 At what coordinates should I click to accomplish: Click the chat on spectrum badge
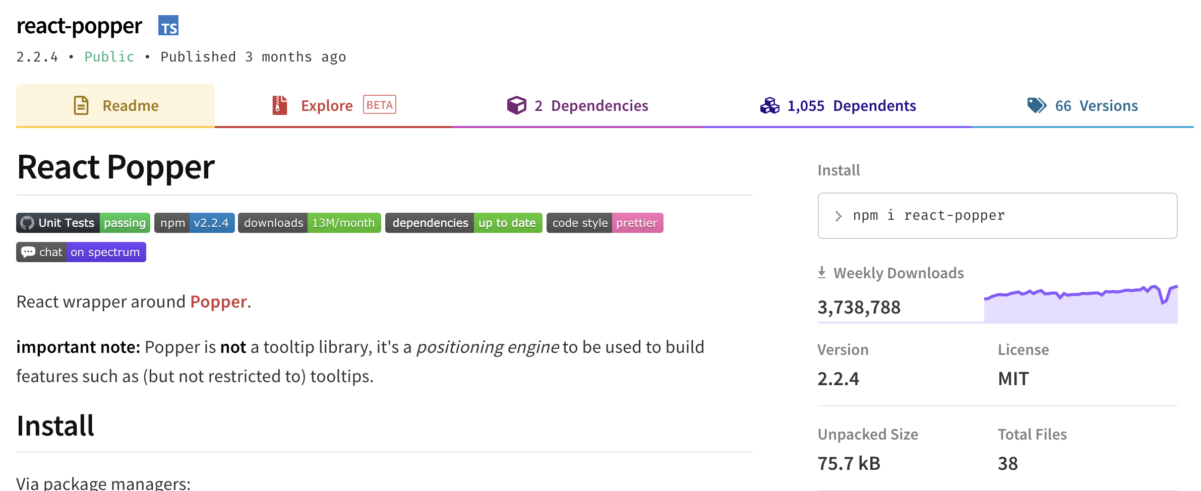[x=81, y=252]
